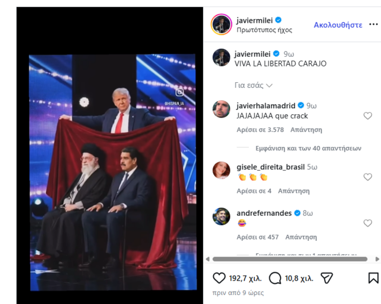The width and height of the screenshot is (381, 304).
Task: Like andrefernandes' comment
Action: 368,223
